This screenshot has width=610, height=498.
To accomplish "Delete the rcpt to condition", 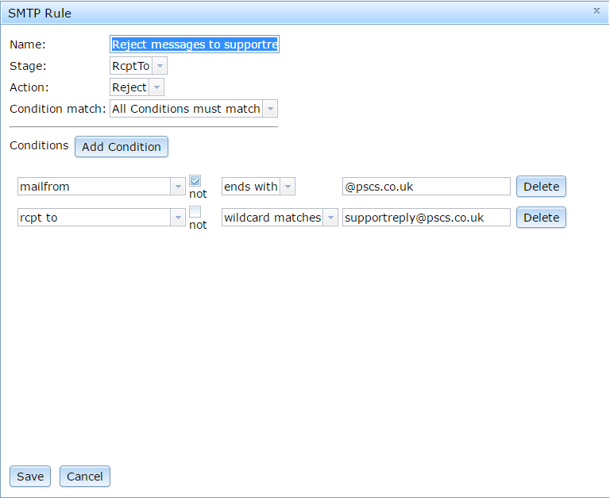I will click(541, 218).
